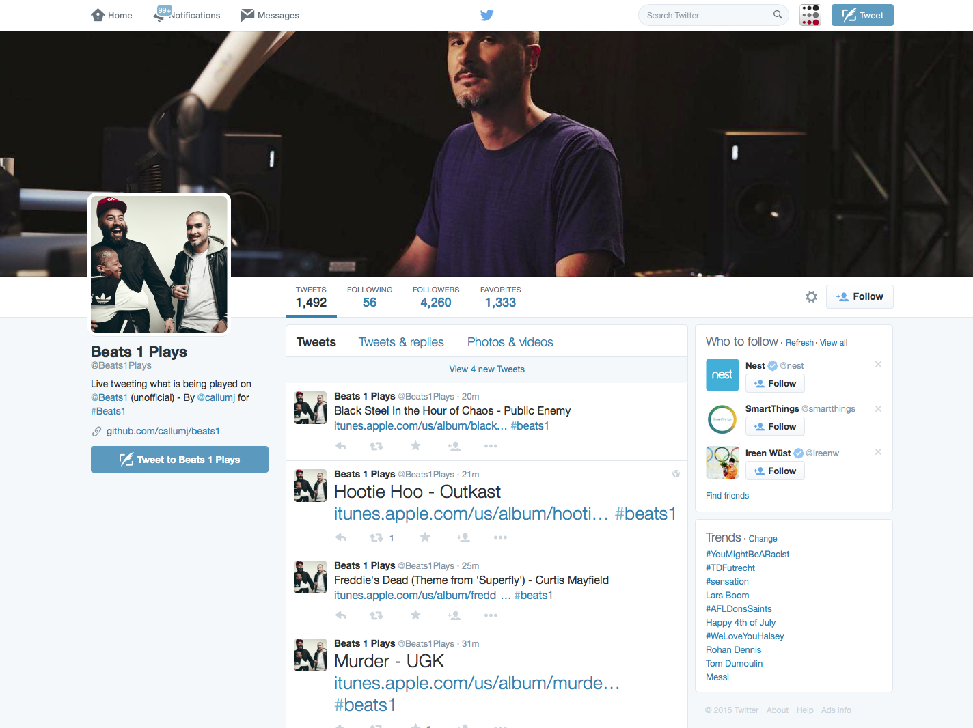Select the Tweets tab

[316, 342]
